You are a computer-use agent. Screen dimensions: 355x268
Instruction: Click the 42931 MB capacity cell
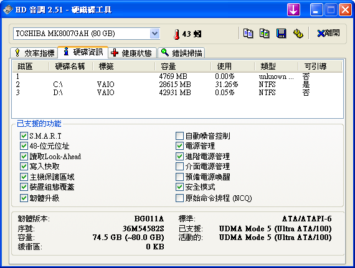[175, 93]
